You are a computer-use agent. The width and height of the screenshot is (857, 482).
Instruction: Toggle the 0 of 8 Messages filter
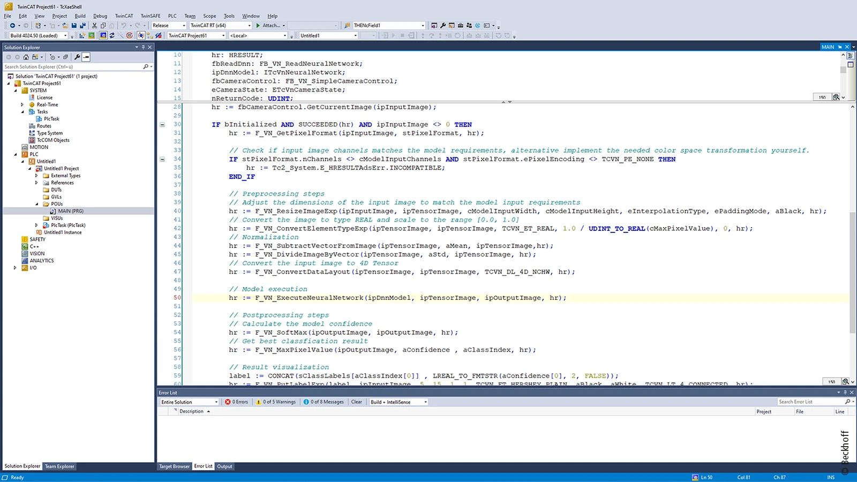coord(324,402)
